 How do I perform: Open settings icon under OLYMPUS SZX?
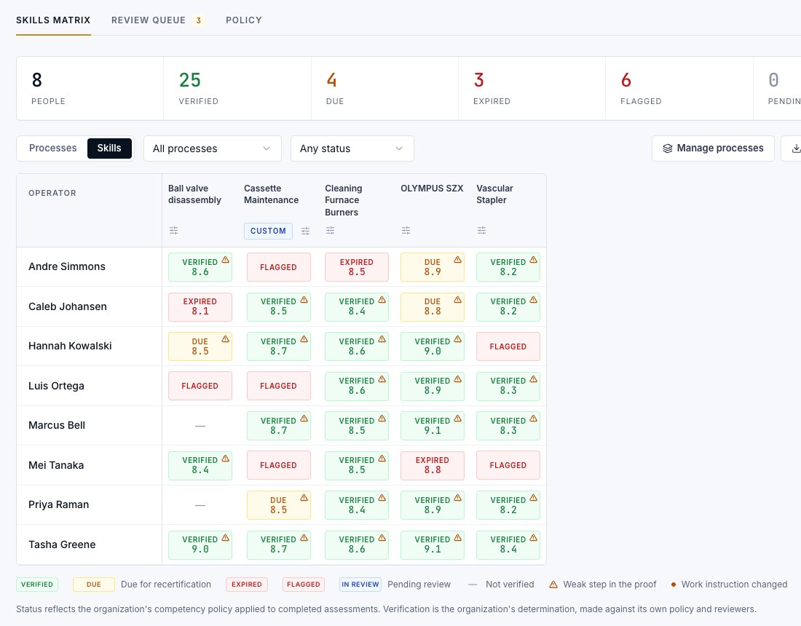coord(406,231)
